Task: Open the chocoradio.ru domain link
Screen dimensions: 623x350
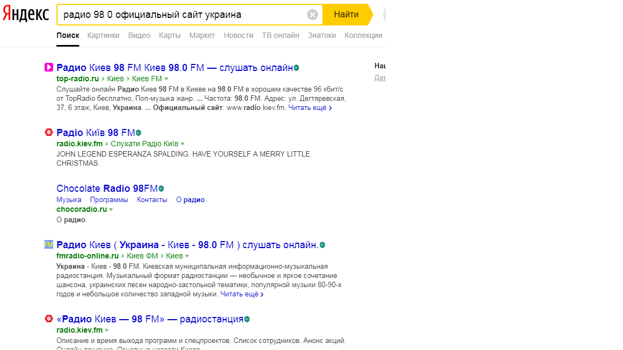Action: pyautogui.click(x=81, y=209)
